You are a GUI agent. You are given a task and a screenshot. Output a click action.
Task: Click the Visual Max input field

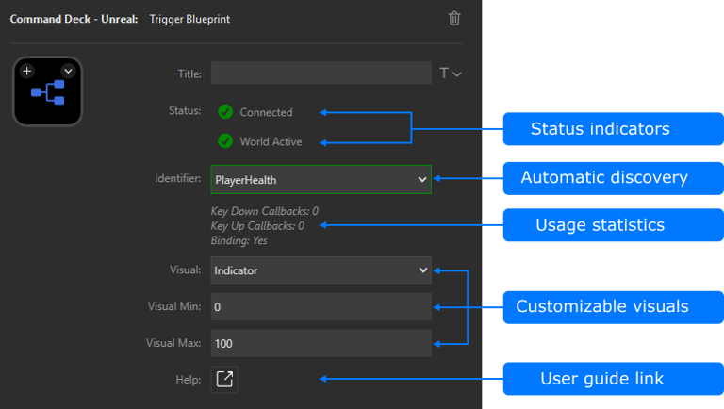tap(321, 343)
